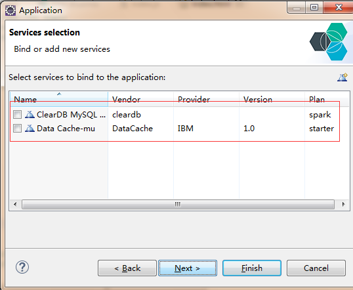Check the Data Cache-mu service checkbox
This screenshot has height=290, width=353.
coord(17,129)
